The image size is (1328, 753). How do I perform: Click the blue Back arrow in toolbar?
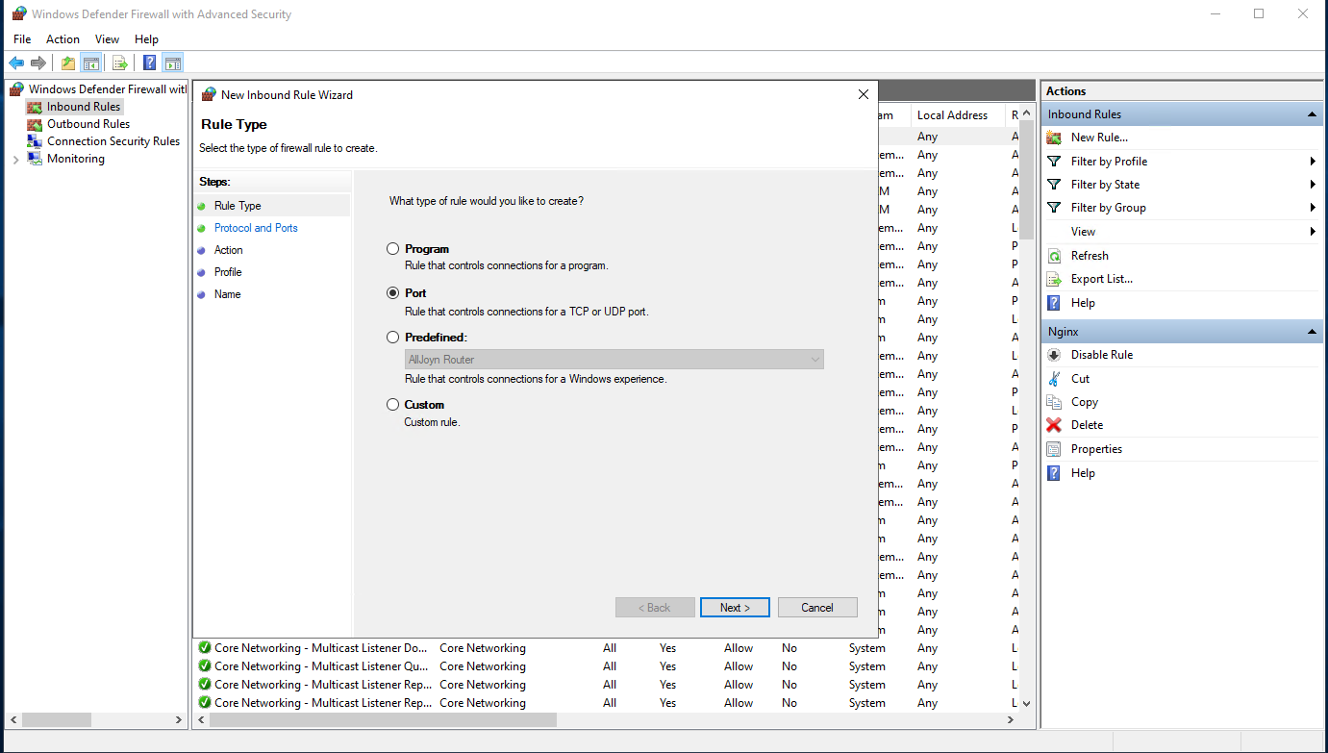(x=16, y=63)
